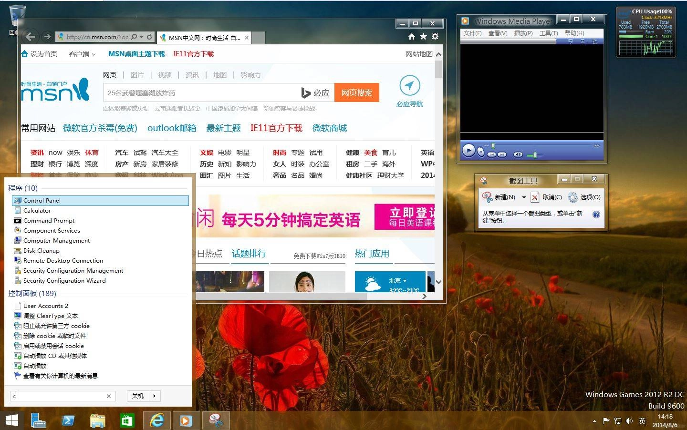
Task: Open IE favorites star icon
Action: 423,37
